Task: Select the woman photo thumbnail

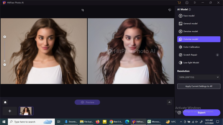Action: click(x=26, y=111)
